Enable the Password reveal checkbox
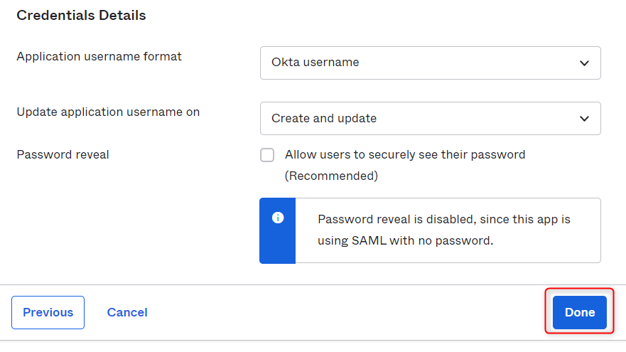The height and width of the screenshot is (352, 626). point(267,155)
